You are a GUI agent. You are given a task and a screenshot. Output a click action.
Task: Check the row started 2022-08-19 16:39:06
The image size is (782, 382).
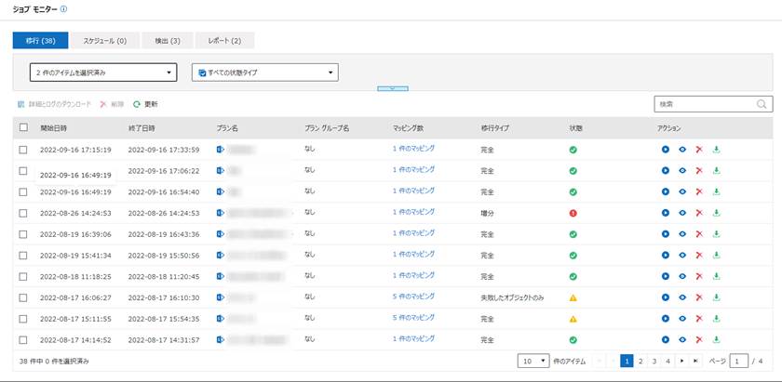point(23,234)
